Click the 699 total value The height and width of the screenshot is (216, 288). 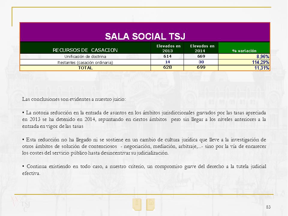coord(201,67)
